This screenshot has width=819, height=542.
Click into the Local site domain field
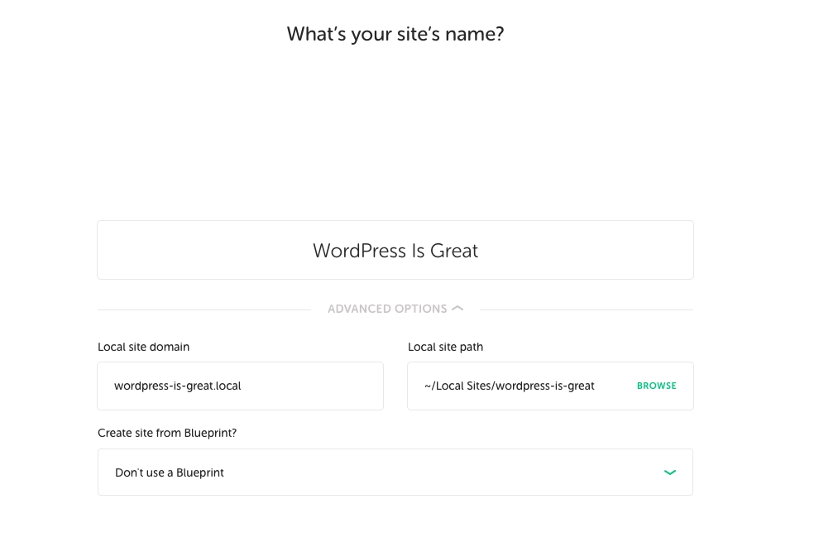point(240,386)
